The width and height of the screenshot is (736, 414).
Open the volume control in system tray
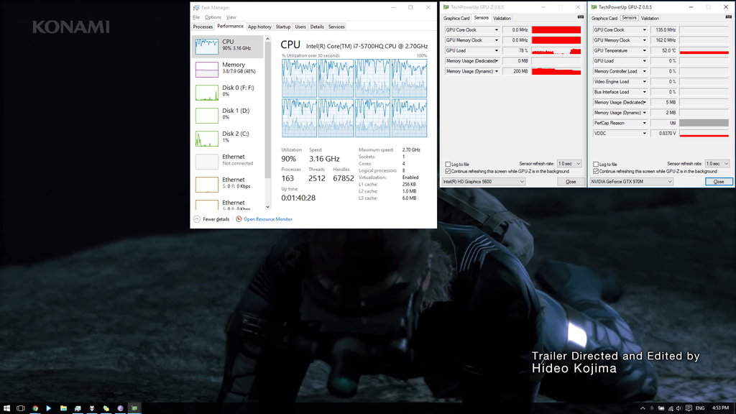click(x=679, y=408)
